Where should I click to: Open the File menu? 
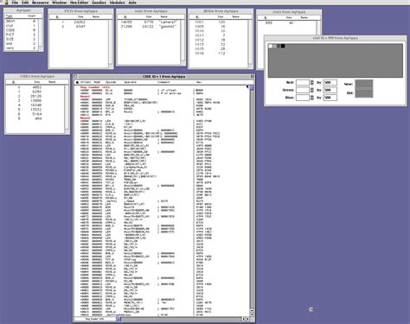[15, 3]
